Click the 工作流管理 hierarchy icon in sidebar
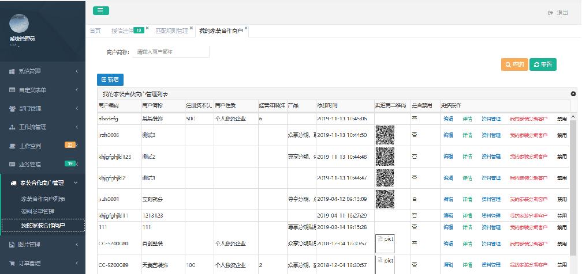The height and width of the screenshot is (274, 582). [x=12, y=127]
